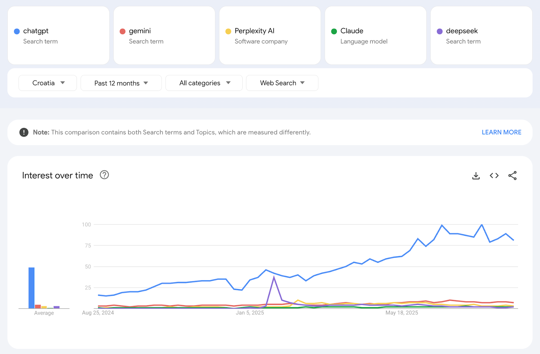Share the Interest over time chart
Viewport: 540px width, 354px height.
pyautogui.click(x=512, y=175)
